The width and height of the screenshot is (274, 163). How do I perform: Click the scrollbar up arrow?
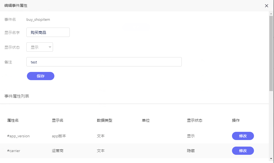271,14
